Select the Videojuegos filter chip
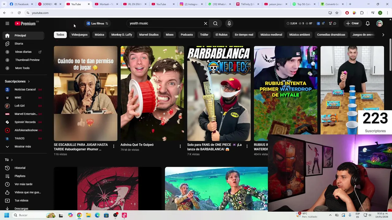The image size is (392, 220). pyautogui.click(x=79, y=35)
